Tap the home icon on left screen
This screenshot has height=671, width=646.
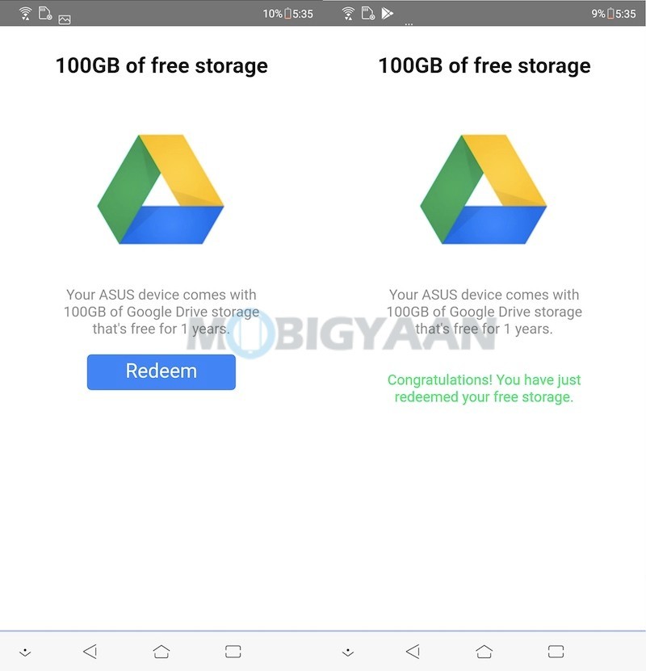click(161, 652)
